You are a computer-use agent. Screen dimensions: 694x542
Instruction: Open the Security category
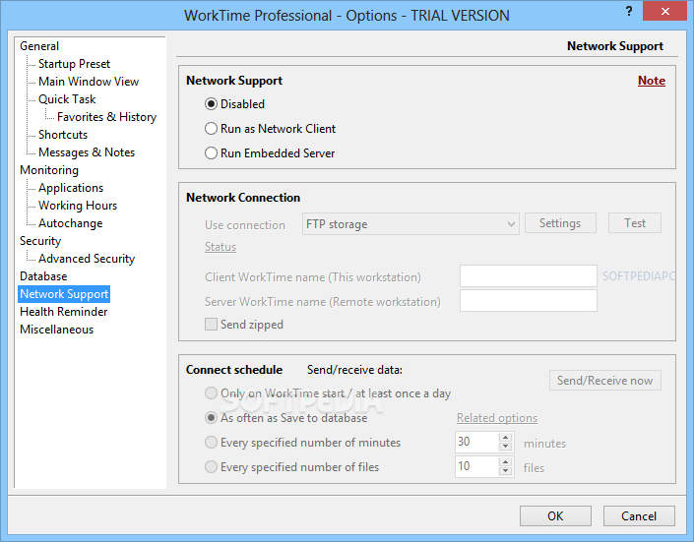(x=40, y=241)
